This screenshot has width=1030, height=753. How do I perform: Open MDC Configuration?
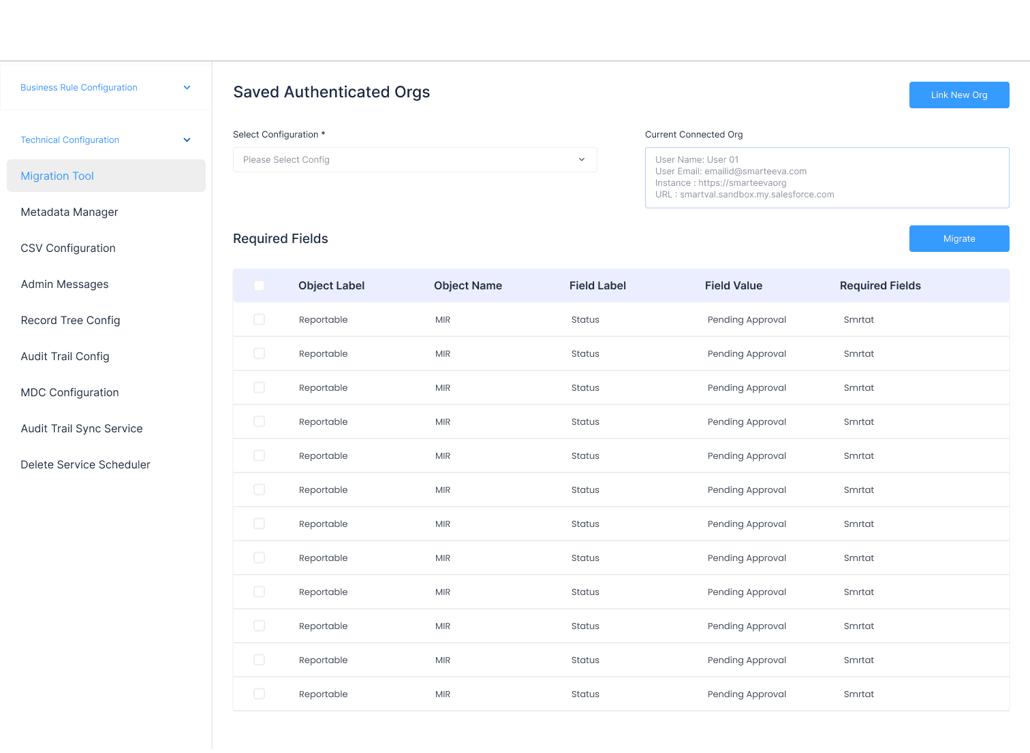tap(69, 392)
